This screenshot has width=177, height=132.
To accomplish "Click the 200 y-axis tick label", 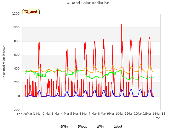I will tap(17, 82).
